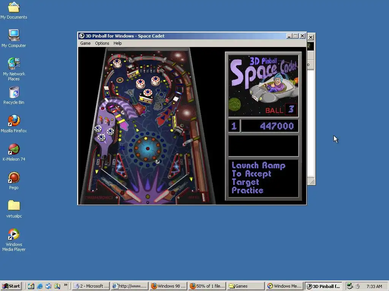Click the plunger at table's bottom right
Screen dimensions: 389x291
click(204, 197)
